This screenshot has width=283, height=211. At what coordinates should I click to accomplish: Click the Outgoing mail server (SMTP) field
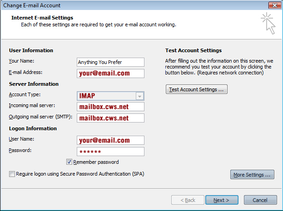click(110, 118)
